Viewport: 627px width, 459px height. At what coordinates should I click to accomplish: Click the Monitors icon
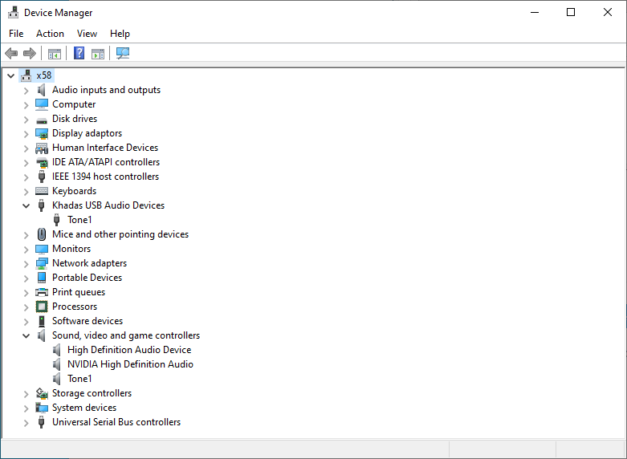[42, 249]
